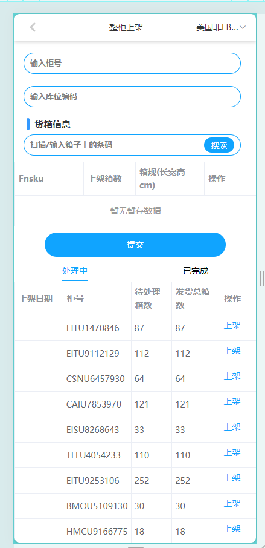The image size is (265, 548).
Task: Click the 搜索 search button
Action: pyautogui.click(x=219, y=145)
